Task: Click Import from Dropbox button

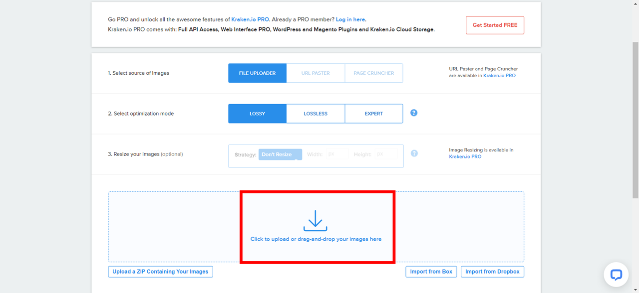Action: pyautogui.click(x=492, y=272)
